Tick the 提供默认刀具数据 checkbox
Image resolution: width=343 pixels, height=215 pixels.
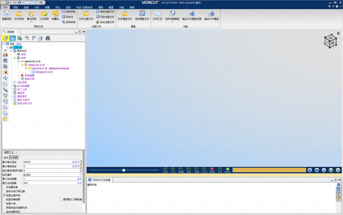pyautogui.click(x=61, y=199)
